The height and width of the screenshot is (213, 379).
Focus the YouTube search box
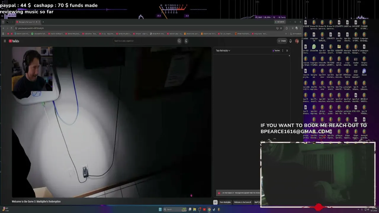144,41
